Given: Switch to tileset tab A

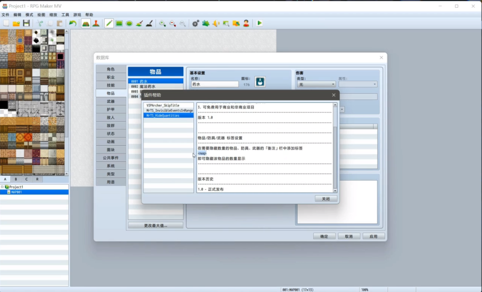Looking at the screenshot, I should pyautogui.click(x=5, y=179).
